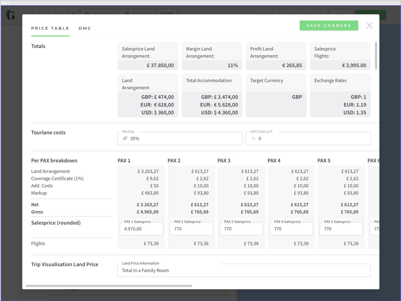Click the PAX 2 column header
Viewport: 401px width, 301px height.
click(x=174, y=161)
